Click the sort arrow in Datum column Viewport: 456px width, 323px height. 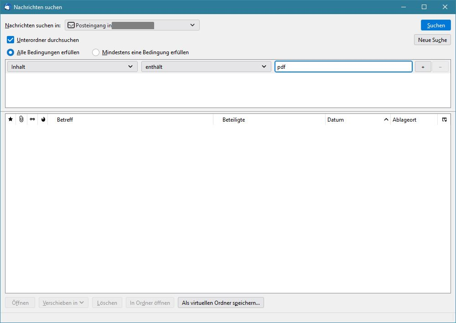(x=386, y=120)
